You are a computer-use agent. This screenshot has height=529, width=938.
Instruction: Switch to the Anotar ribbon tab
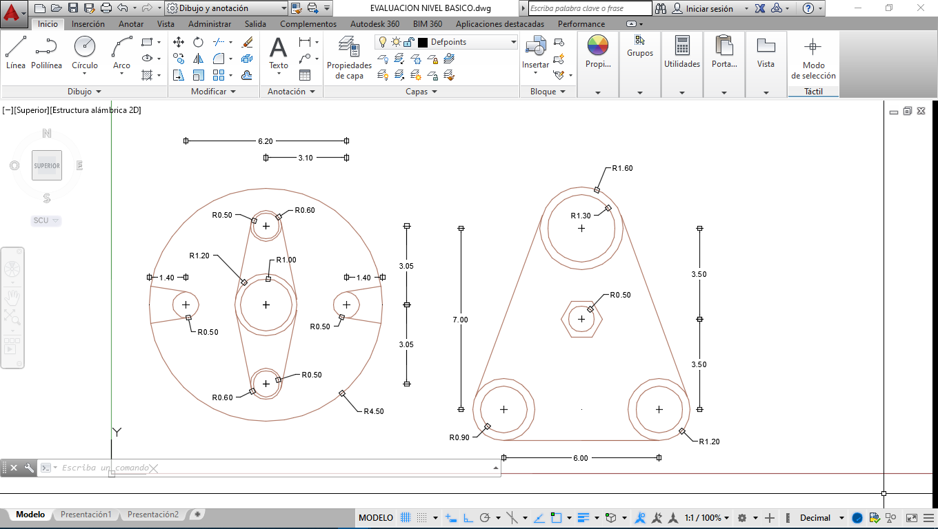(131, 23)
